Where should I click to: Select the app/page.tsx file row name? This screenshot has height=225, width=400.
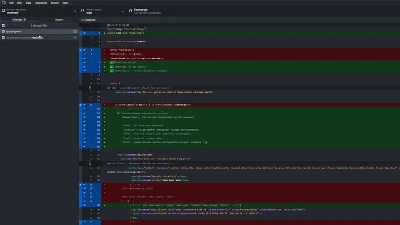click(14, 32)
